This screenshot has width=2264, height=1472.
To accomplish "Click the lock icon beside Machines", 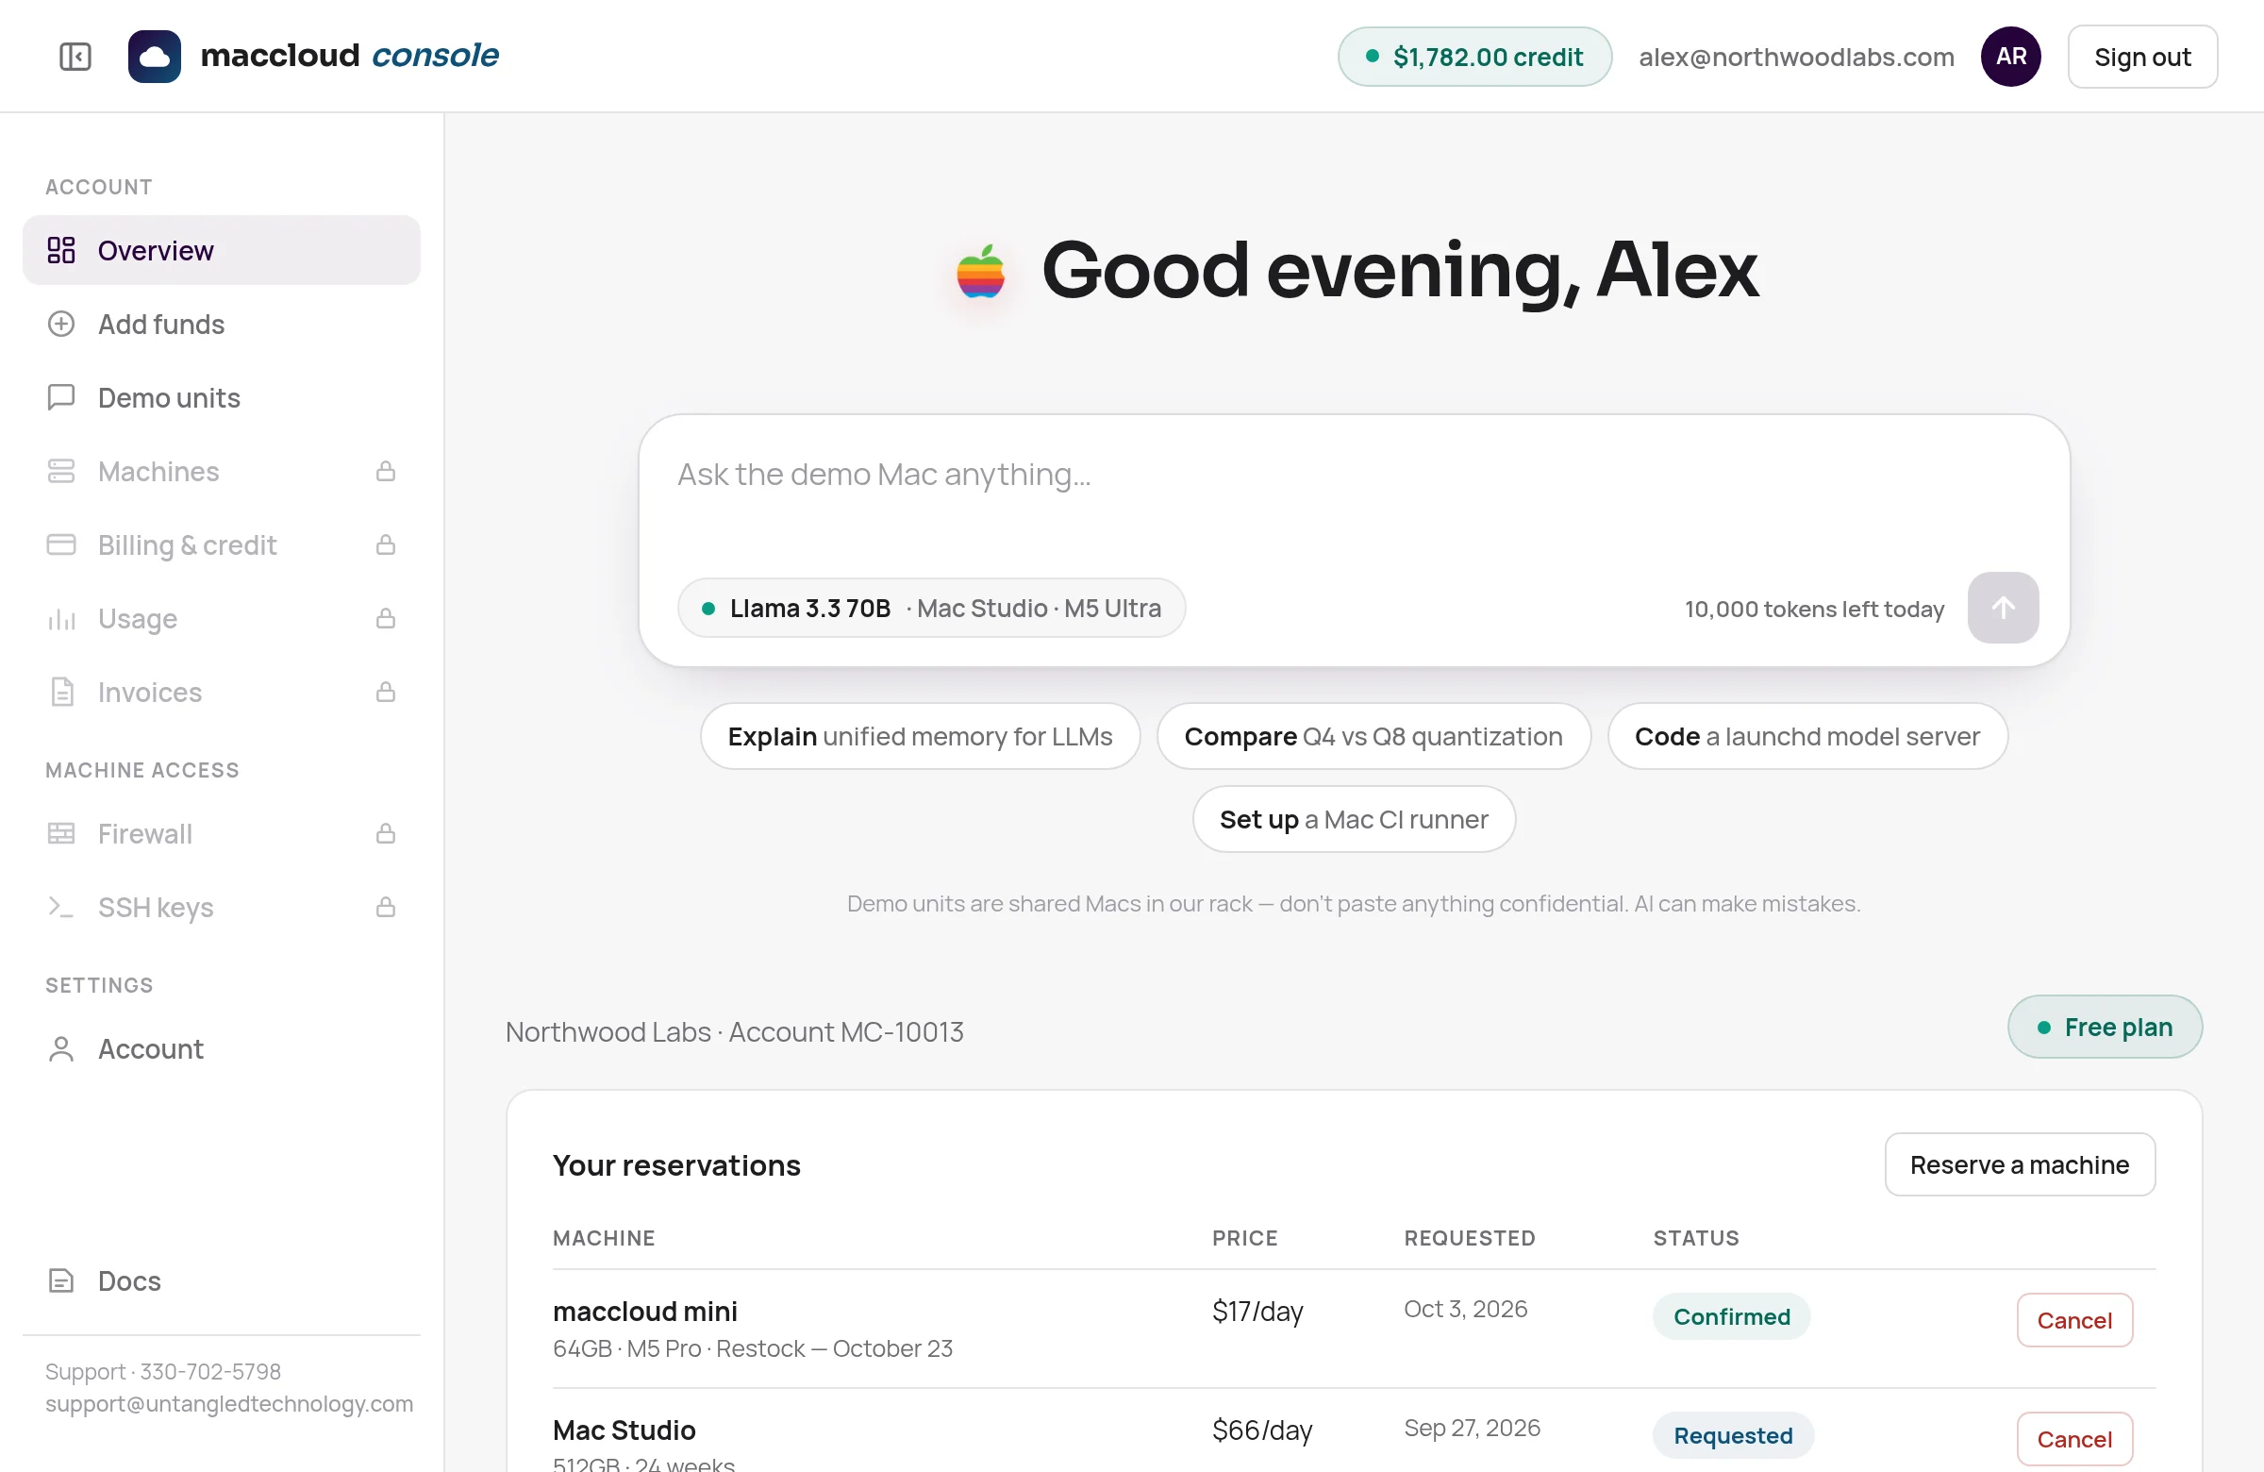I will click(385, 471).
